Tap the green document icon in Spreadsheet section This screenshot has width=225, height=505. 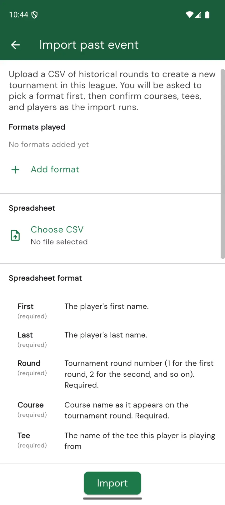pyautogui.click(x=15, y=235)
